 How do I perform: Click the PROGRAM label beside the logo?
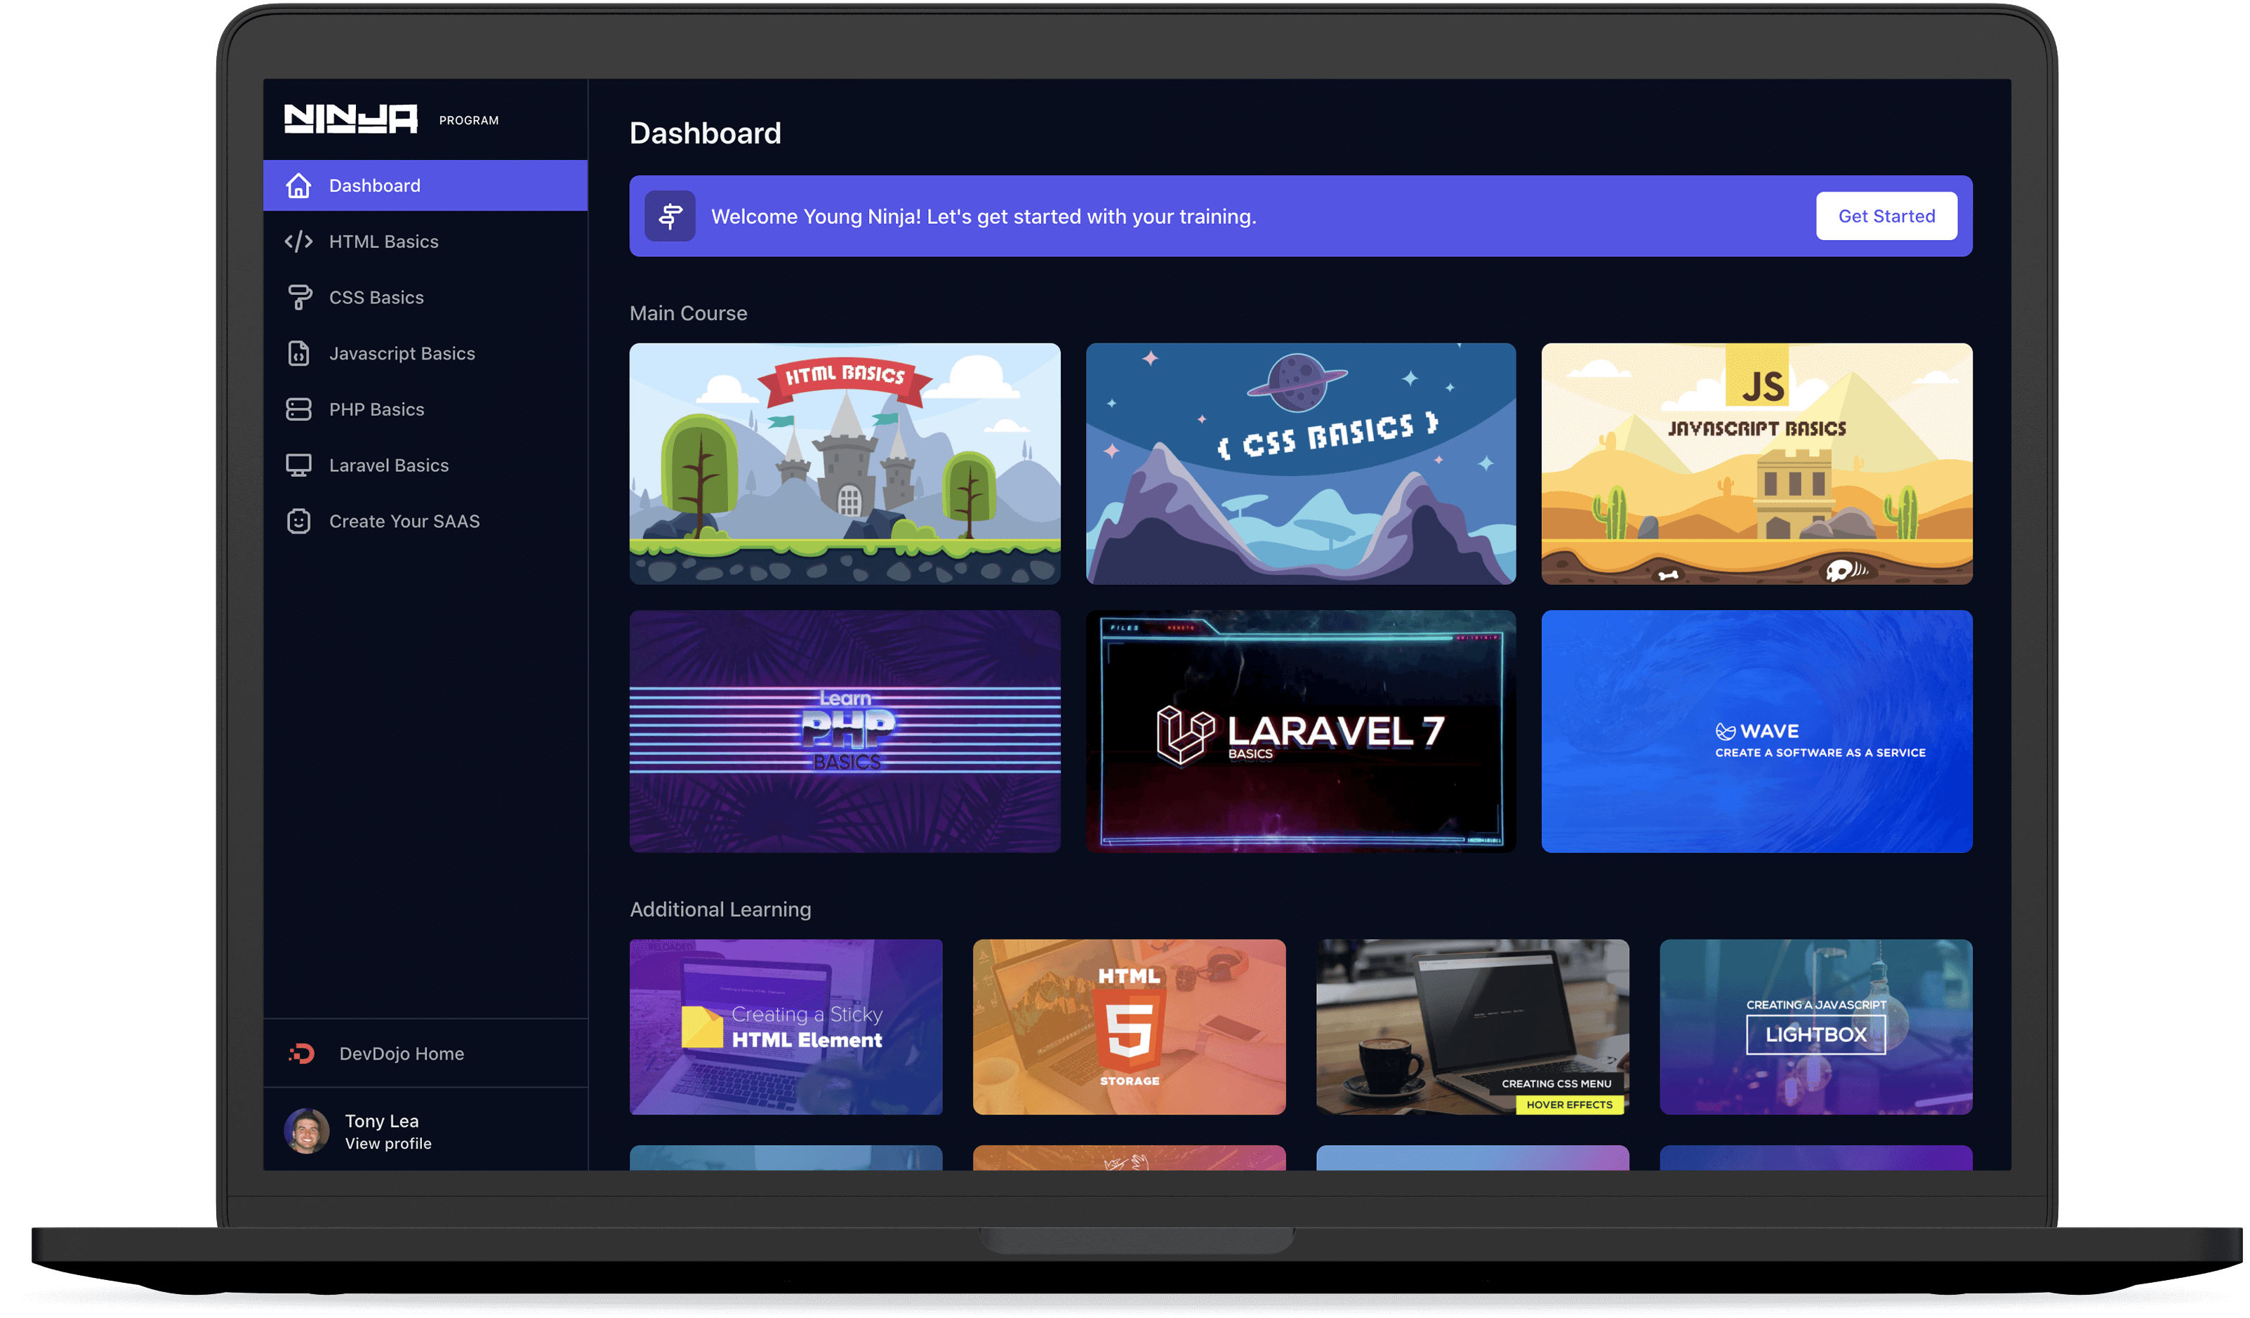tap(469, 121)
